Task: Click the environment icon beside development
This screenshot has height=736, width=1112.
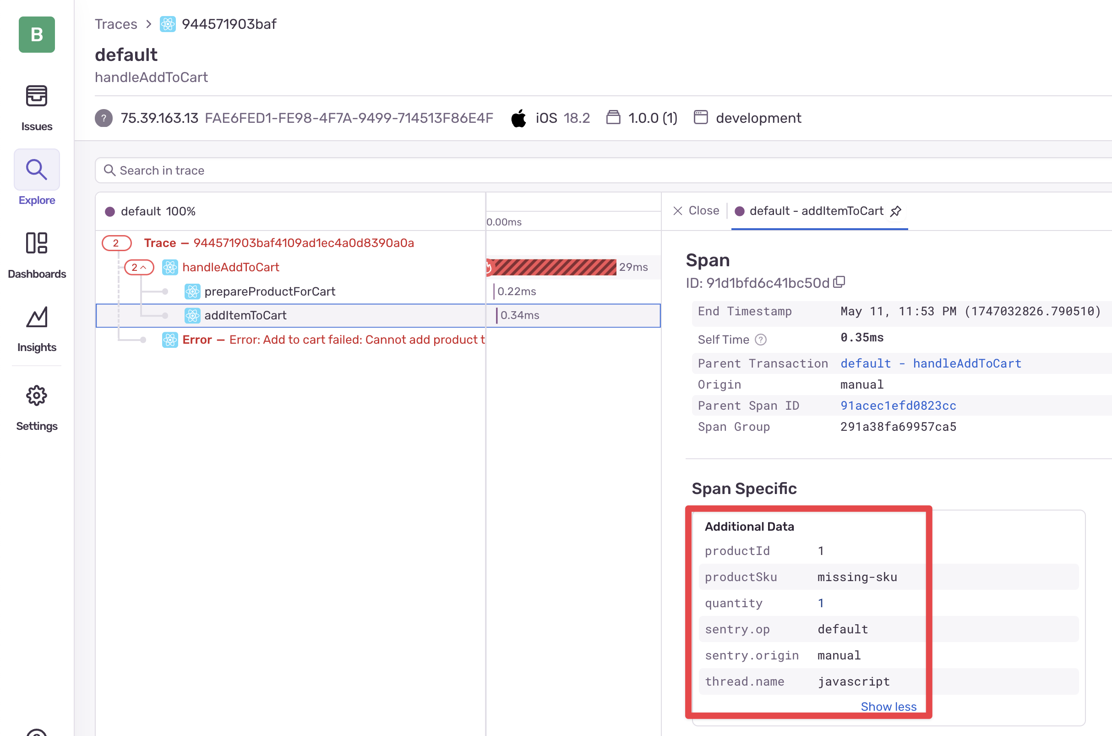Action: coord(700,117)
